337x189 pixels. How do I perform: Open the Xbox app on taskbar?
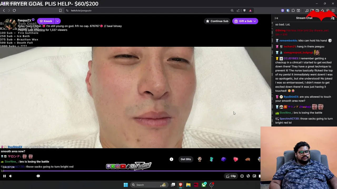click(204, 185)
